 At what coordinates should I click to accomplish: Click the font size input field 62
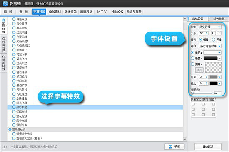202,33
